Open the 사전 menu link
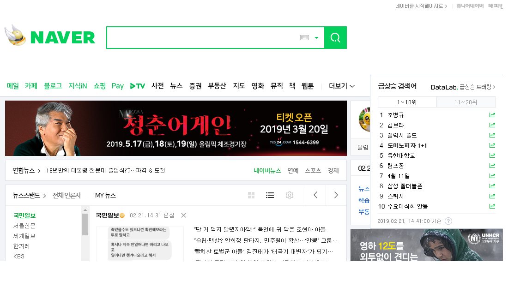The height and width of the screenshot is (299, 532). pyautogui.click(x=157, y=86)
